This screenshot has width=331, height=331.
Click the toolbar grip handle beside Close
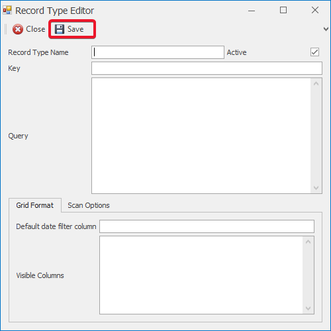pyautogui.click(x=6, y=29)
